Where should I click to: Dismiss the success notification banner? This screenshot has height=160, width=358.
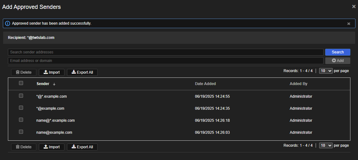coord(349,24)
